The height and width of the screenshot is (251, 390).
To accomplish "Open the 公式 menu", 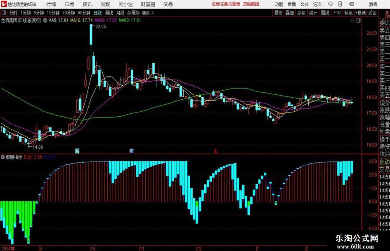I will [304, 4].
